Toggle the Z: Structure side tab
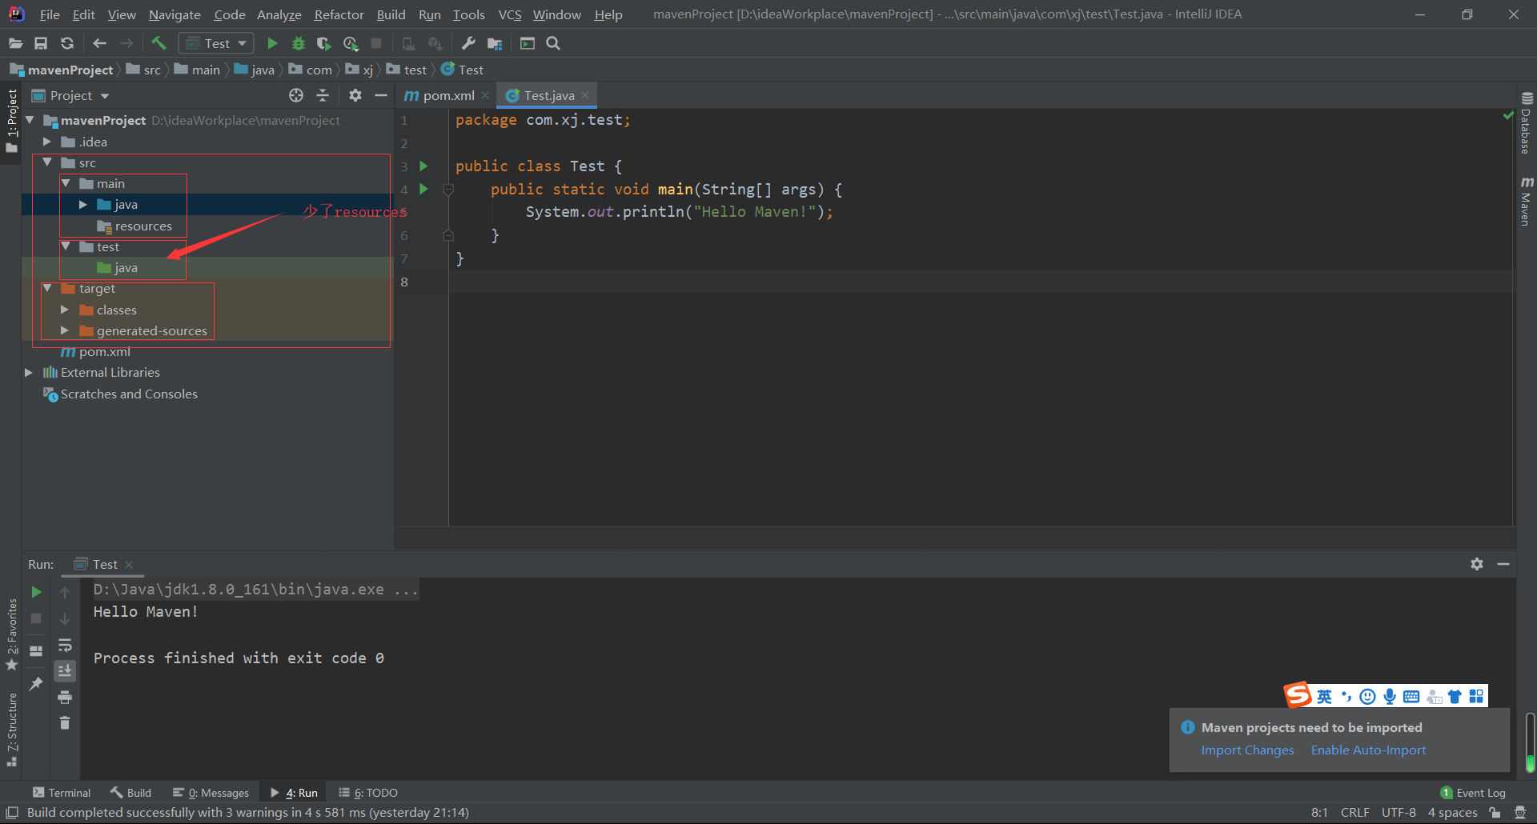 point(11,728)
